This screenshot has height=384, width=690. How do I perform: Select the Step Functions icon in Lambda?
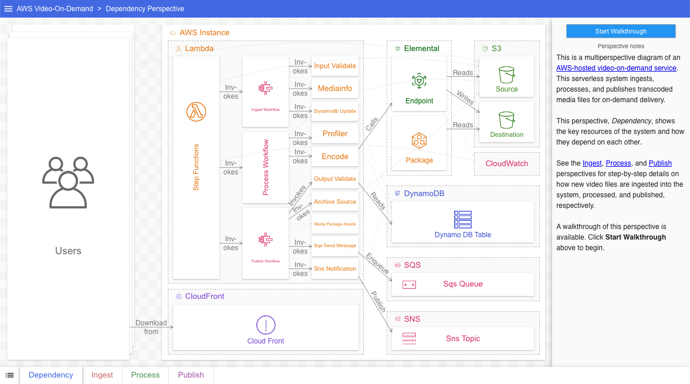tap(196, 112)
